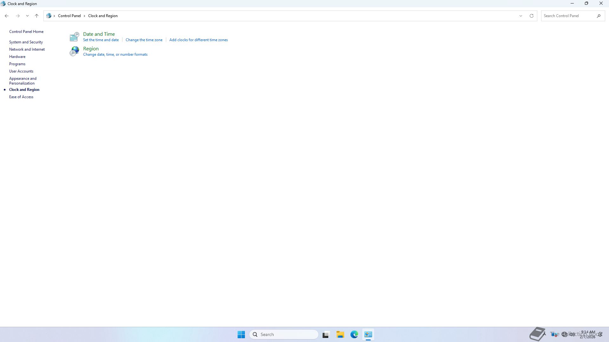Click the up one level arrow
The width and height of the screenshot is (609, 342).
[36, 16]
